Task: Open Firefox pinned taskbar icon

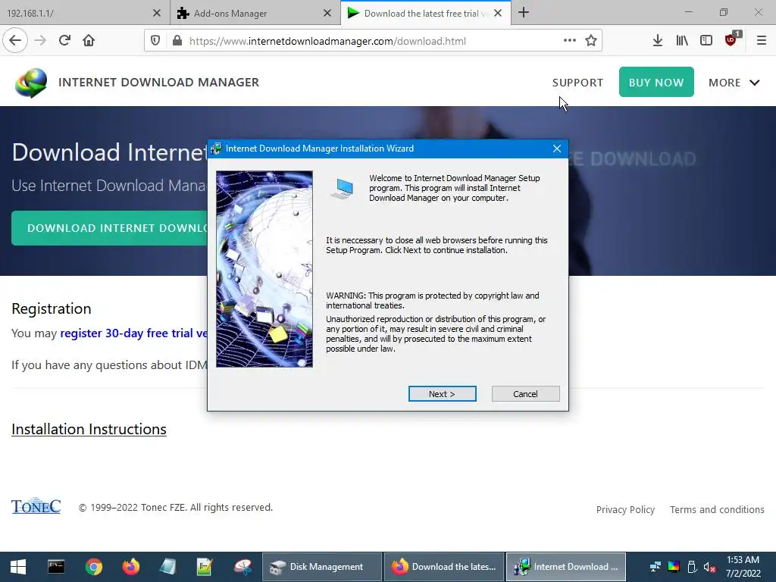Action: [x=130, y=567]
